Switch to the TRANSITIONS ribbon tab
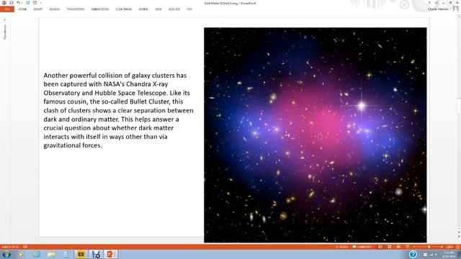This screenshot has height=259, width=461. pos(75,9)
